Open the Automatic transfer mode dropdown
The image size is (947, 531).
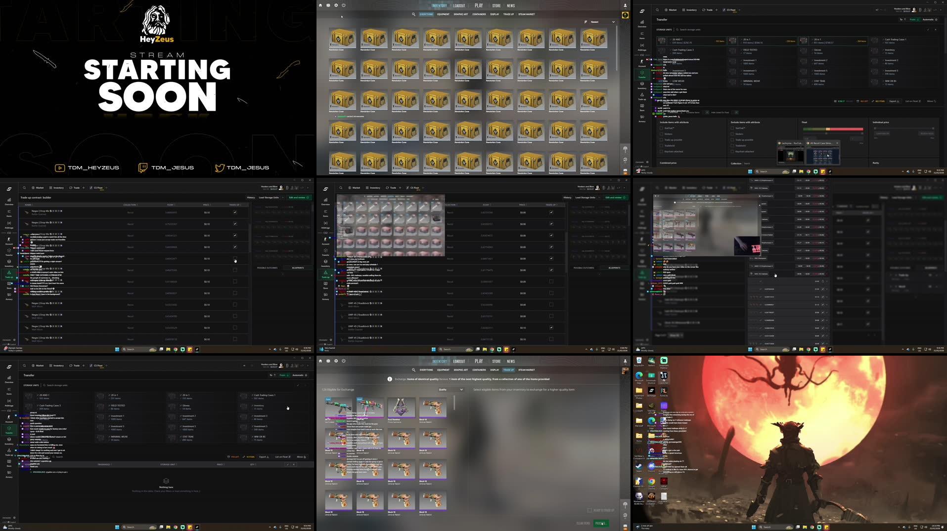[928, 20]
